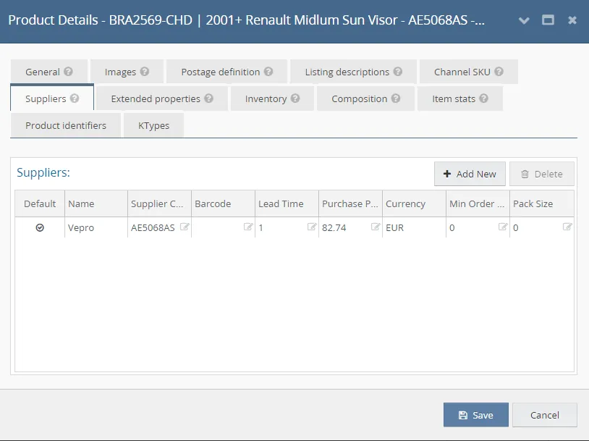
Task: Sort by the Name column header
Action: pyautogui.click(x=96, y=203)
